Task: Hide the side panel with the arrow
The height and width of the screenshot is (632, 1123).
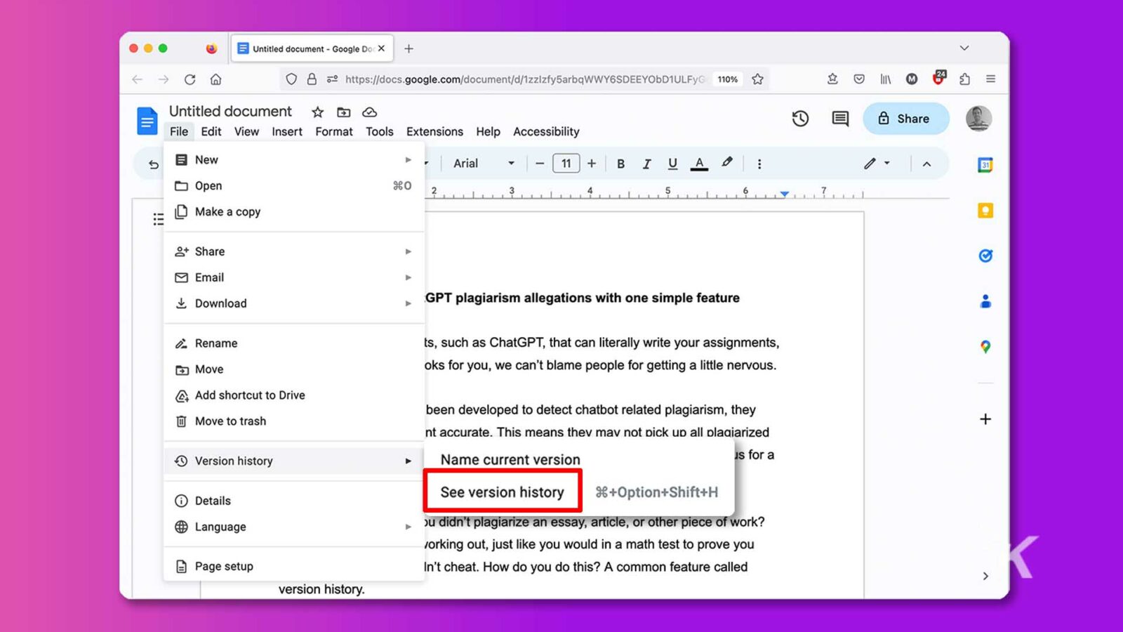Action: click(x=985, y=576)
